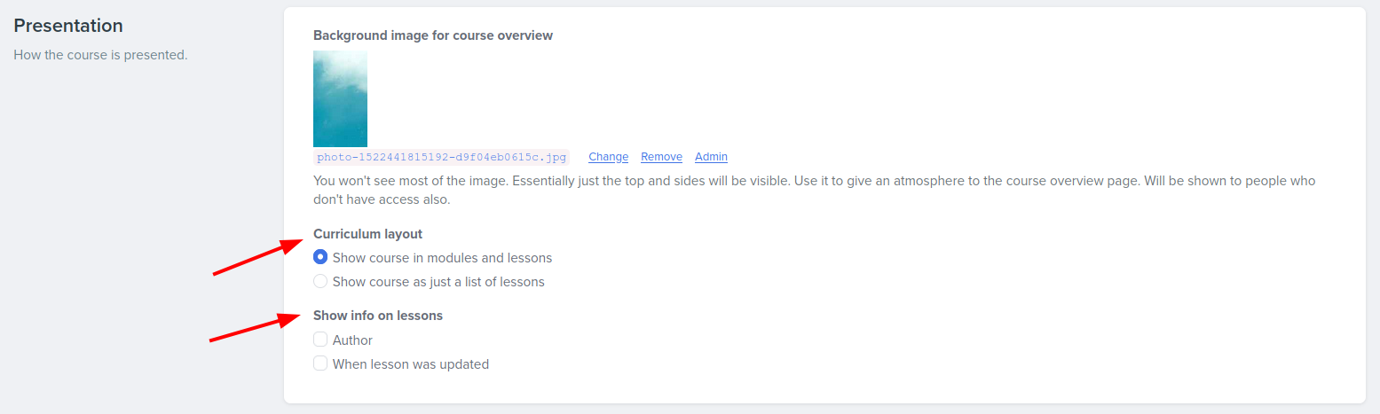Viewport: 1380px width, 414px height.
Task: Enable the Author checkbox
Action: click(x=320, y=340)
